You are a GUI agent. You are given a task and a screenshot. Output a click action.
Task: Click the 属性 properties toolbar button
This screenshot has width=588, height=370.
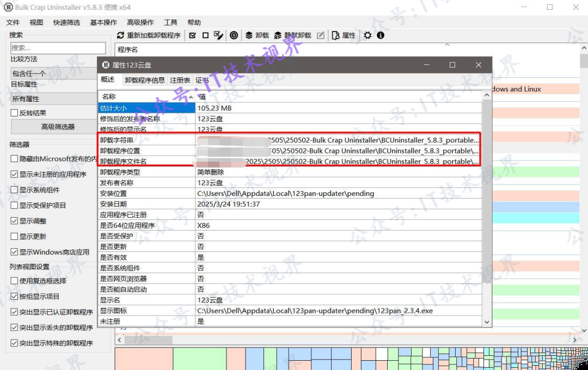[344, 35]
